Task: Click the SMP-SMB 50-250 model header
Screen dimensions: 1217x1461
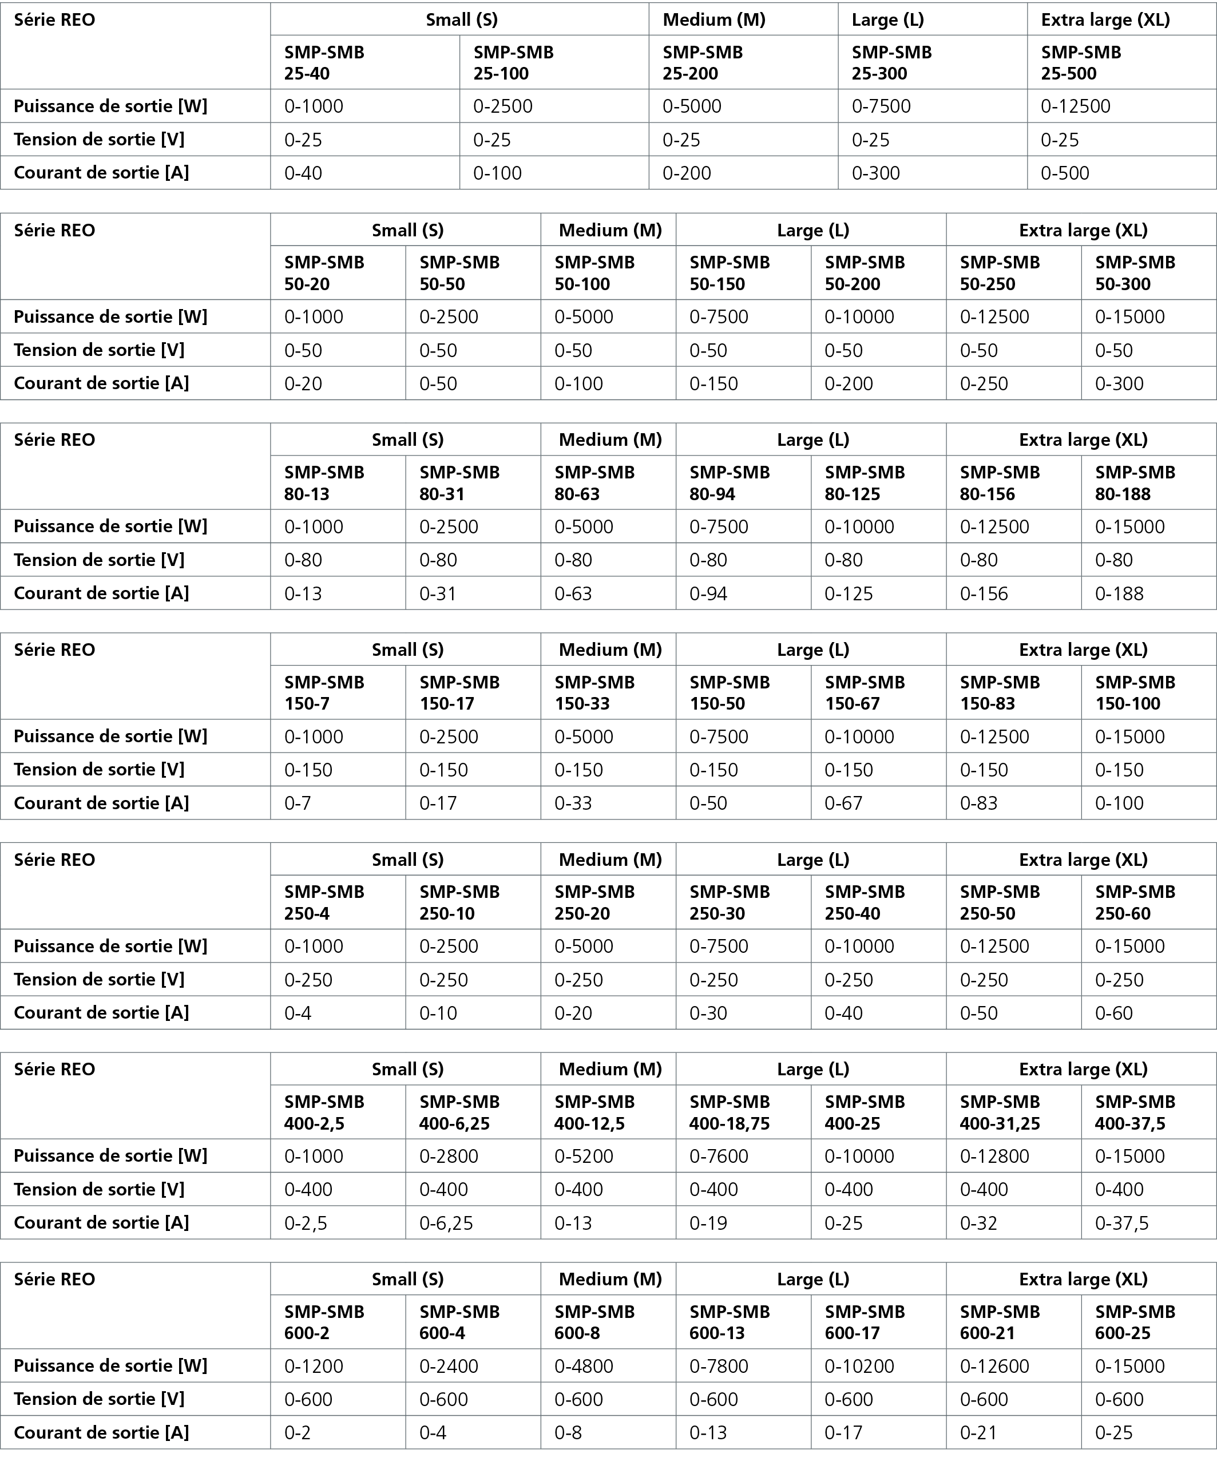Action: tap(1000, 273)
